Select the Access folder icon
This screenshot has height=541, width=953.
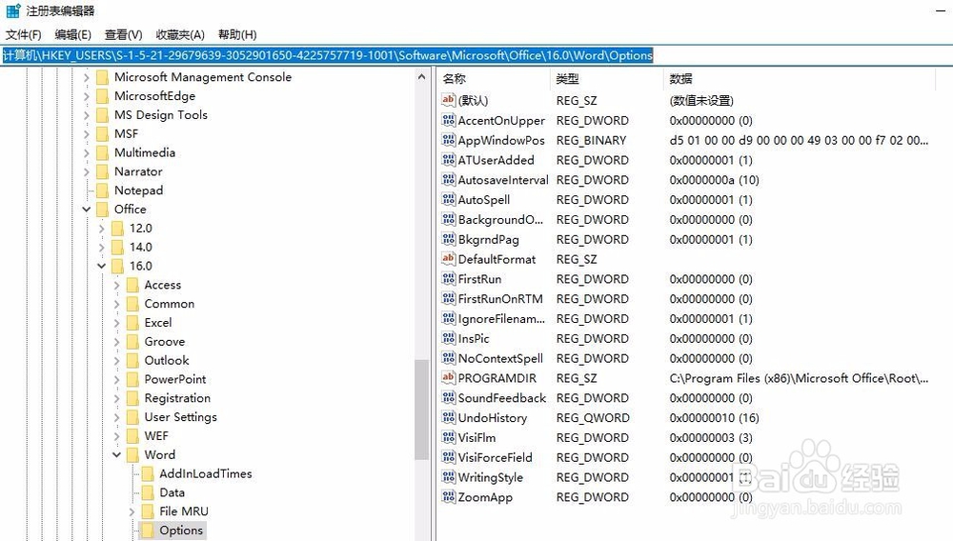pyautogui.click(x=132, y=285)
